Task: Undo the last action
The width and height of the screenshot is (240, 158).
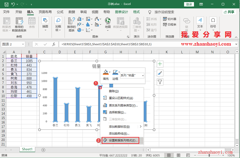Action: 13,4
